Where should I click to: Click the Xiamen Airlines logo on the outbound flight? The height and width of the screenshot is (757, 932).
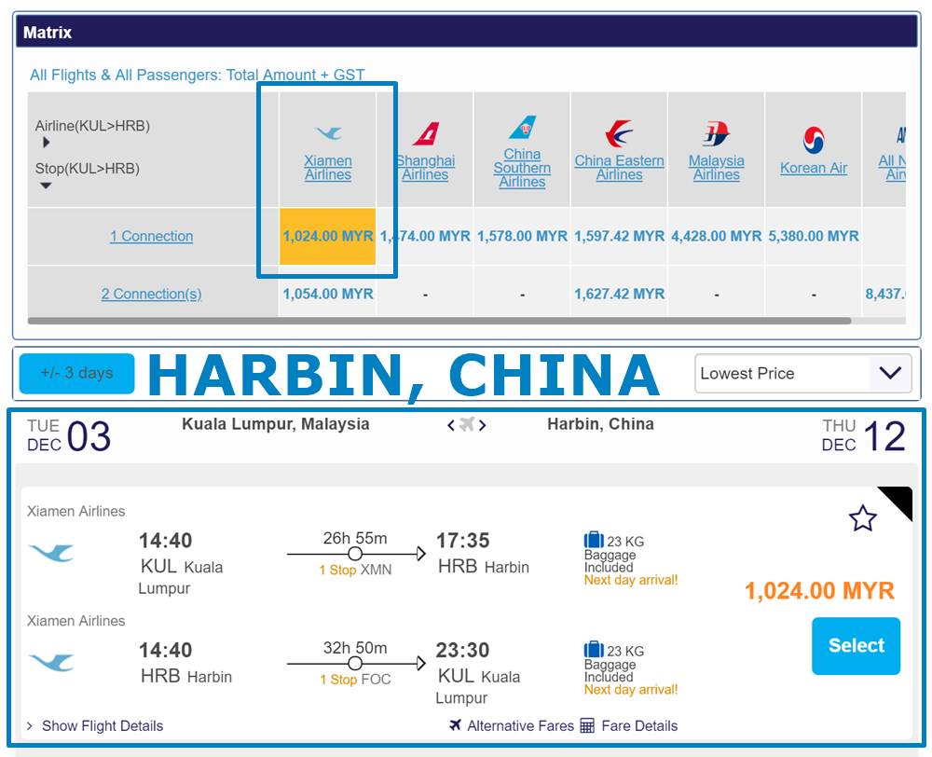tap(51, 553)
